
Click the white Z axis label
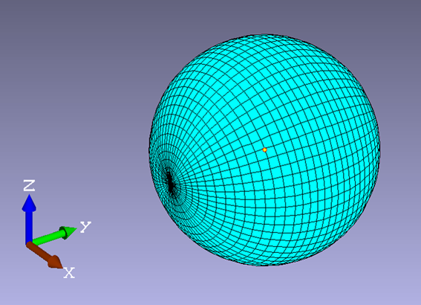pos(29,185)
